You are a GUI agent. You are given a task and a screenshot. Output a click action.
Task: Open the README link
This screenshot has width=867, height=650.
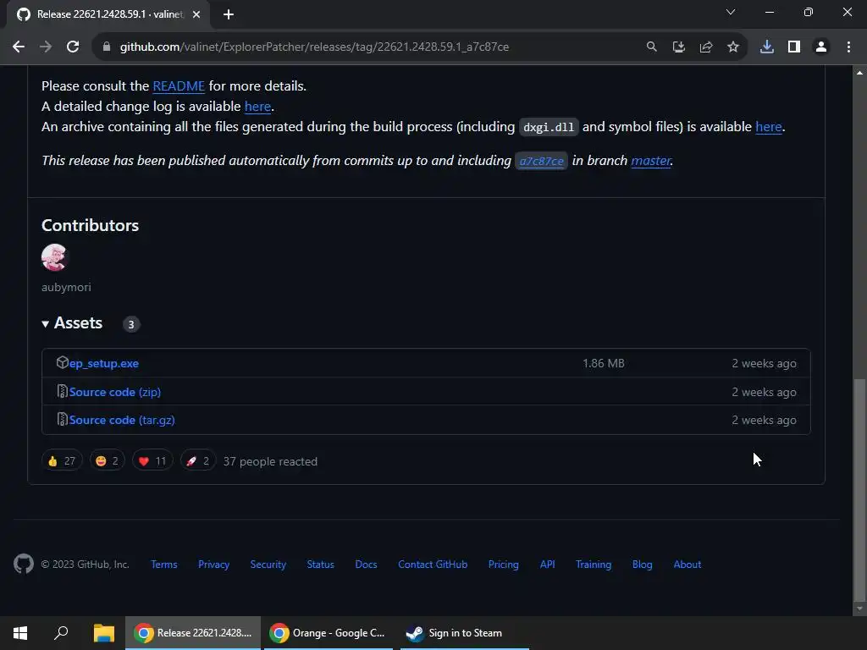[x=179, y=86]
